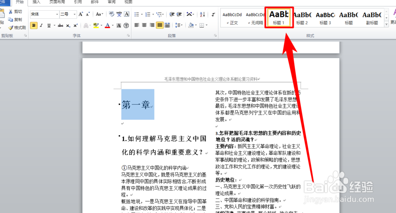The height and width of the screenshot is (213, 396).
Task: Apply the 标题 3 heading style
Action: [x=325, y=18]
